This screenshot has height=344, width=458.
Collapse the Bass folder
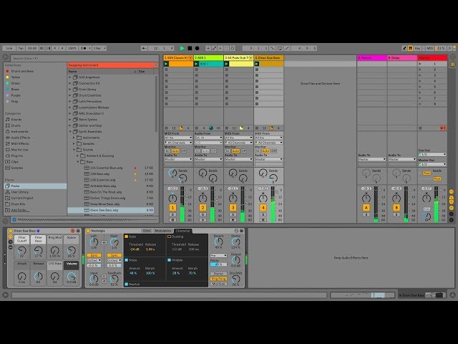pyautogui.click(x=78, y=162)
